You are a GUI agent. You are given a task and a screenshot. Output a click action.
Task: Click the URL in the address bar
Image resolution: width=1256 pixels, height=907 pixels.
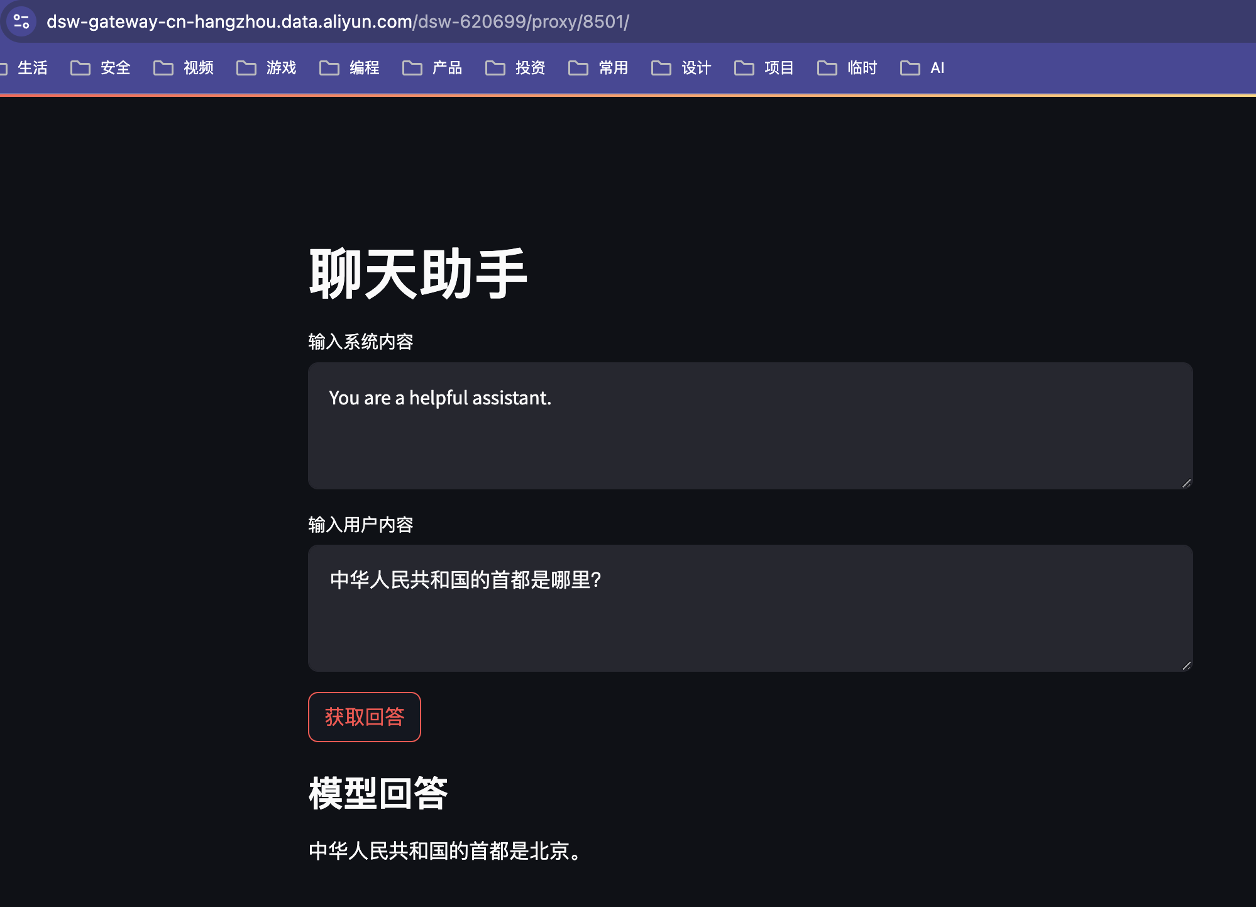[338, 21]
